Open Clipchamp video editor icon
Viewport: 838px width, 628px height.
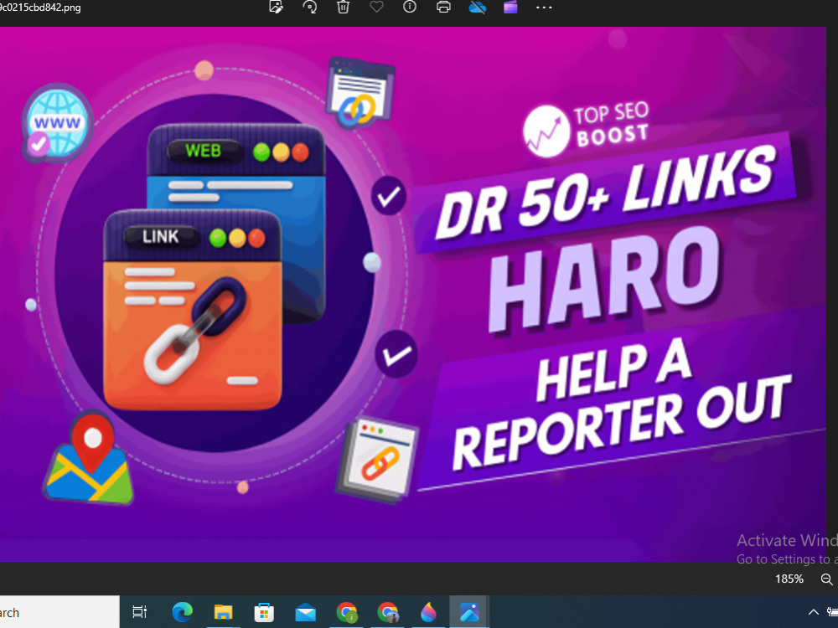click(x=510, y=7)
